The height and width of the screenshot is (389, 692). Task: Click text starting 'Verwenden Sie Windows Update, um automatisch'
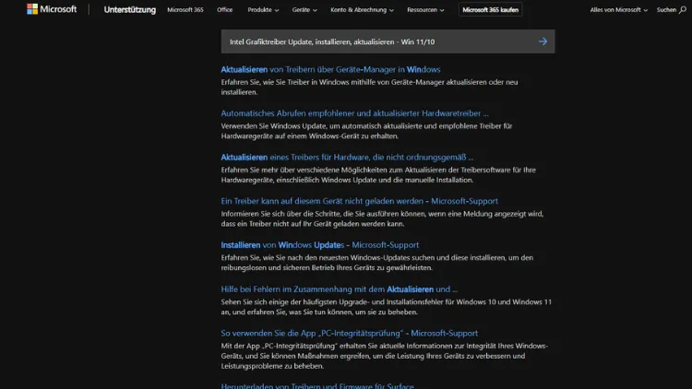click(366, 131)
